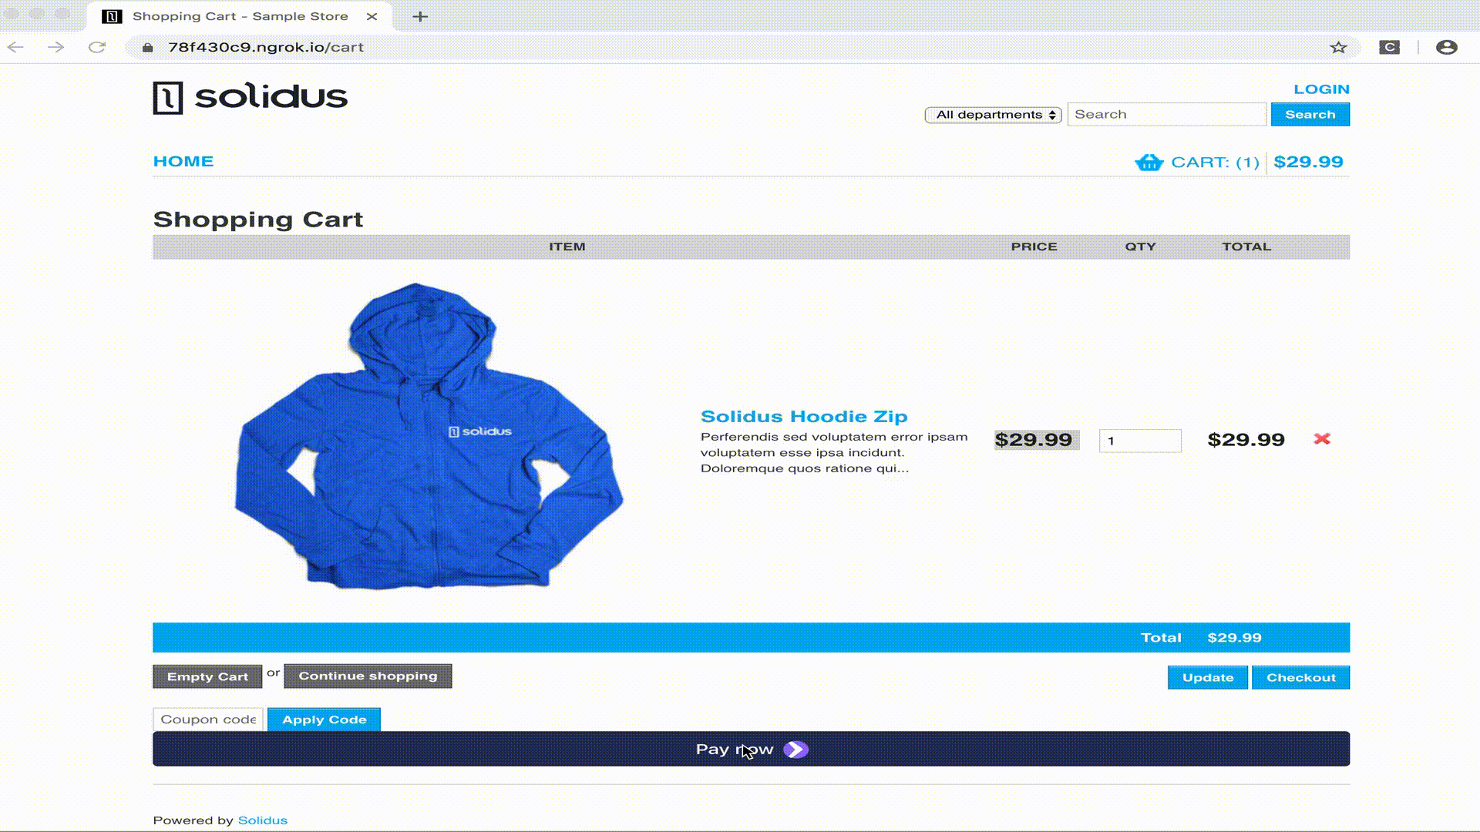1480x832 pixels.
Task: Open the HOME menu link
Action: click(x=183, y=162)
